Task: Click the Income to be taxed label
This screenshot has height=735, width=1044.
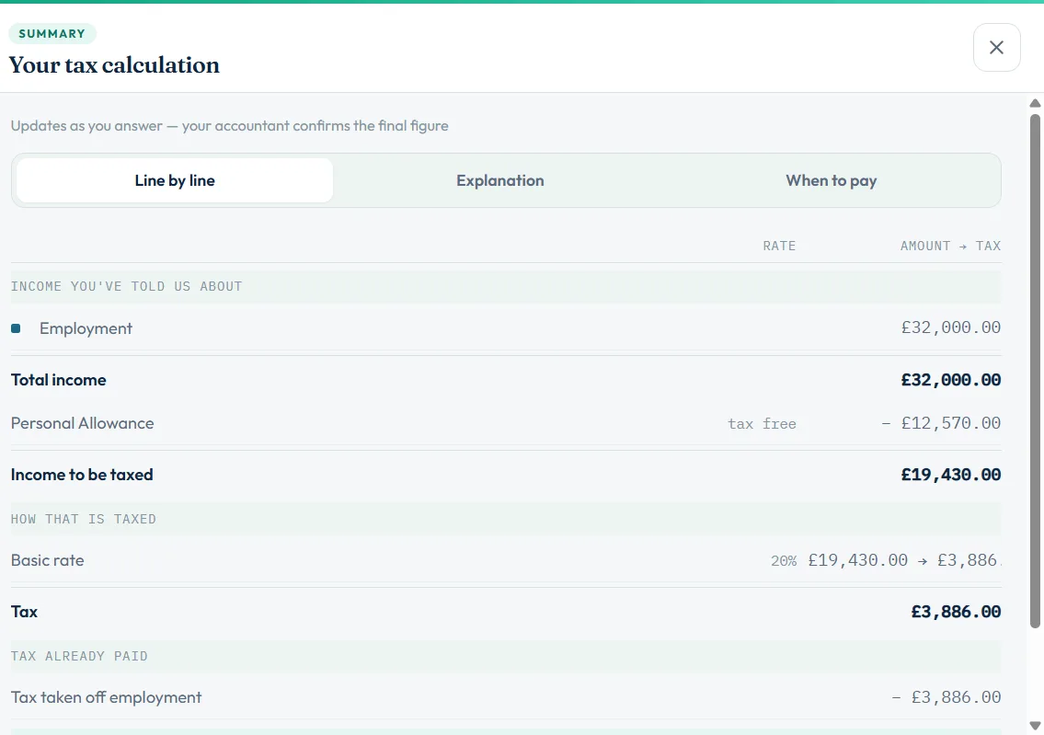Action: click(82, 475)
